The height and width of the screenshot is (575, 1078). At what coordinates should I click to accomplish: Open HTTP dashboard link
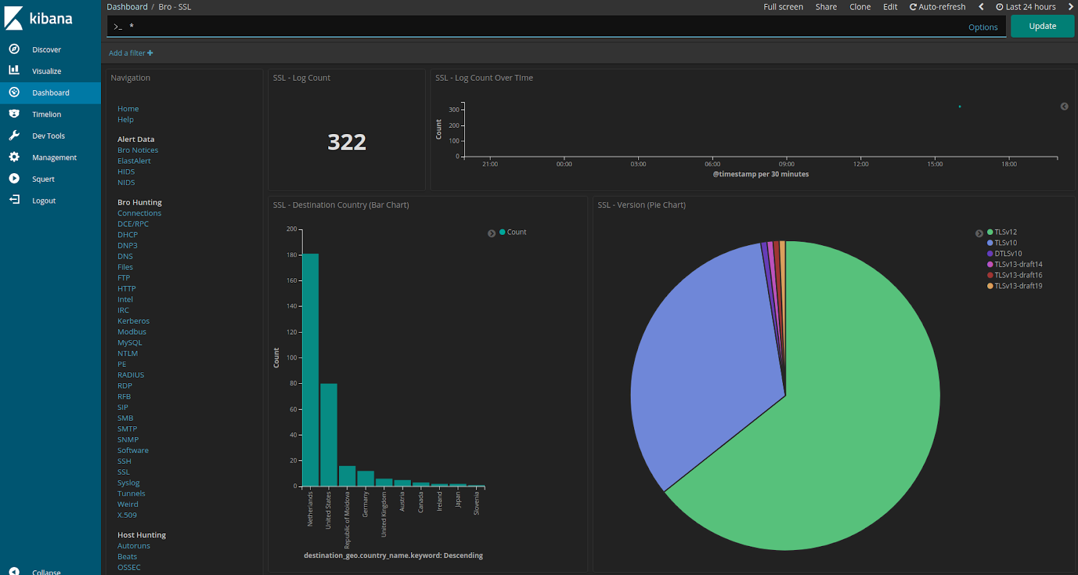pos(127,289)
